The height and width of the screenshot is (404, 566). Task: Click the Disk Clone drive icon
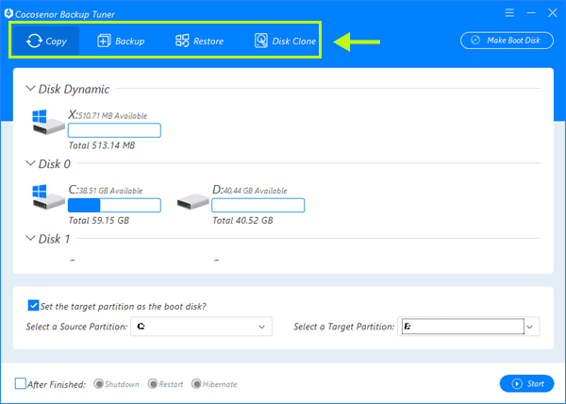[261, 41]
